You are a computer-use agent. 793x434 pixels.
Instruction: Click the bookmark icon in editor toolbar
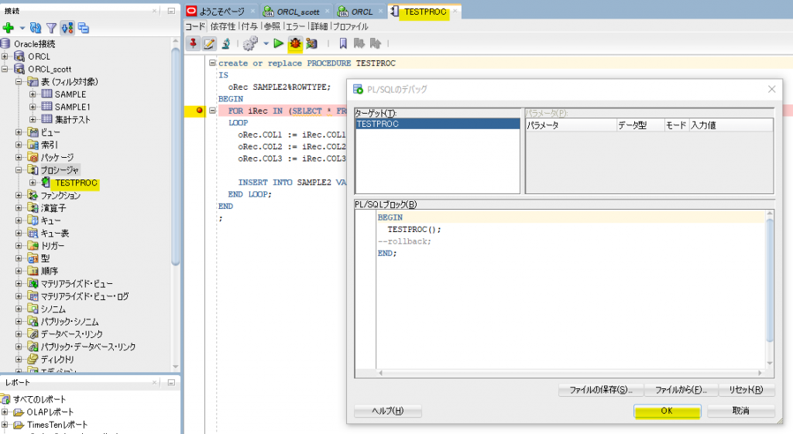pyautogui.click(x=343, y=43)
